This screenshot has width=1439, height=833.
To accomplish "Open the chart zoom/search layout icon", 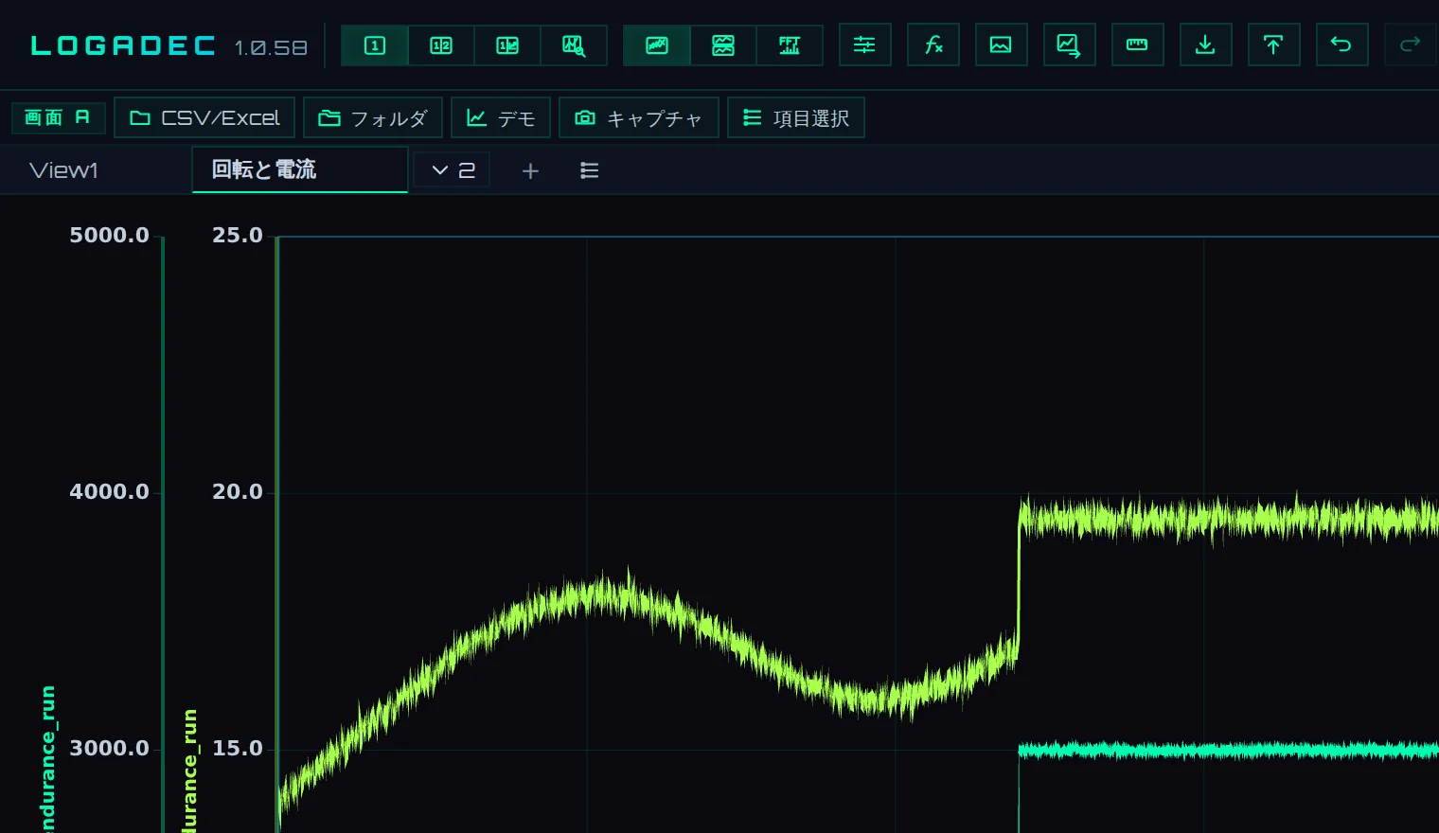I will coord(574,45).
